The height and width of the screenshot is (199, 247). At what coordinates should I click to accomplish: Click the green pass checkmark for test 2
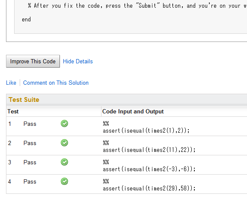click(64, 143)
